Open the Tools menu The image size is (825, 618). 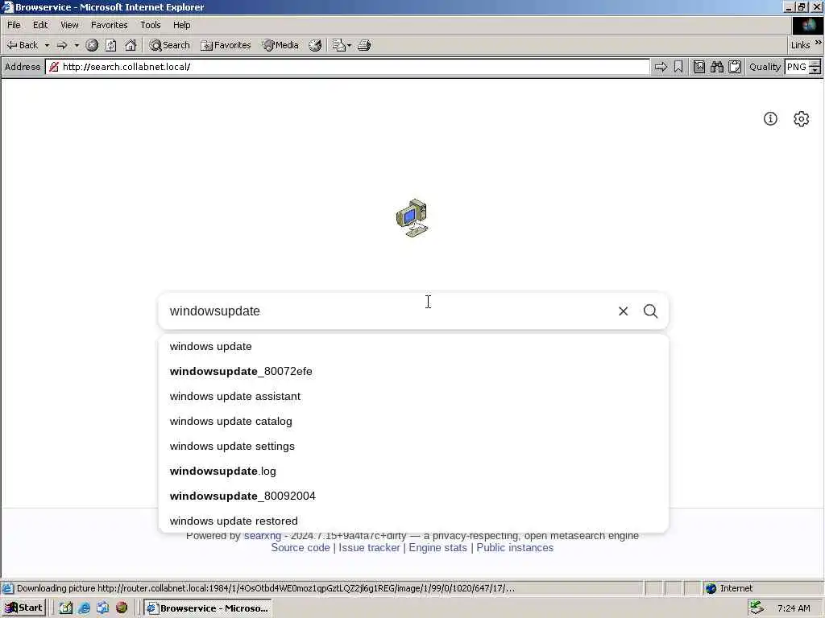pyautogui.click(x=150, y=25)
